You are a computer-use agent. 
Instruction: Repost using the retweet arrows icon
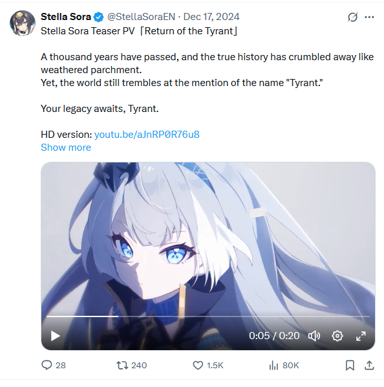(x=122, y=365)
